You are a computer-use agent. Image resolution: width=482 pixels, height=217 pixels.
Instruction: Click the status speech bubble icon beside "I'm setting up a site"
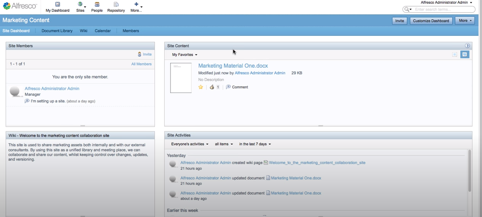(x=27, y=101)
